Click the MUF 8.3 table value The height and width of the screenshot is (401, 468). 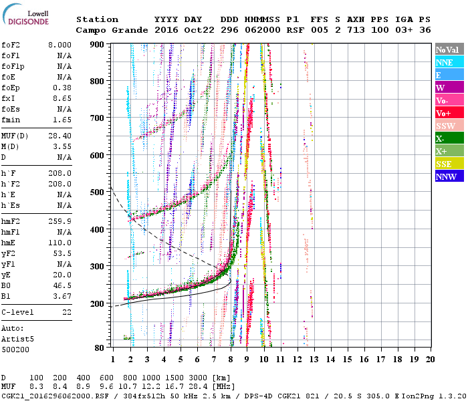(36, 387)
